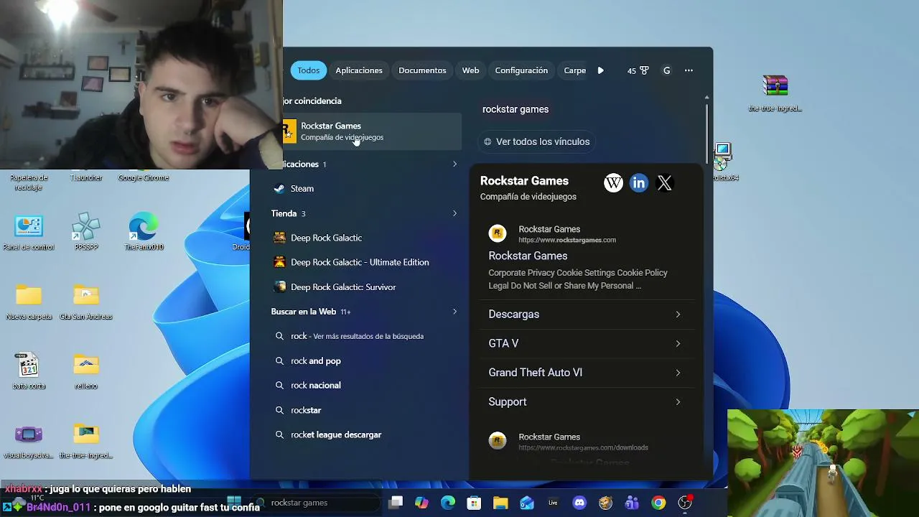Click the Windows Start button

tap(234, 502)
